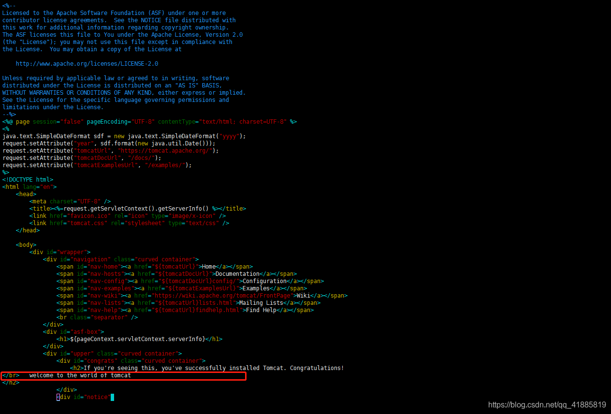Click the tomcat.css stylesheet link line

[130, 223]
